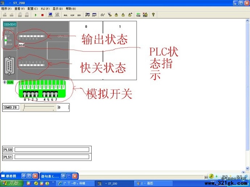This screenshot has width=250, height=187.
Task: Click the asd program name label
Action: tap(22, 45)
